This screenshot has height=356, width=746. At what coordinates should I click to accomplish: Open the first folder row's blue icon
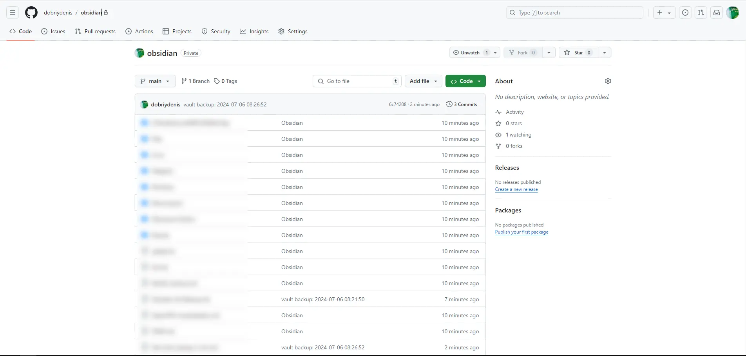point(145,123)
